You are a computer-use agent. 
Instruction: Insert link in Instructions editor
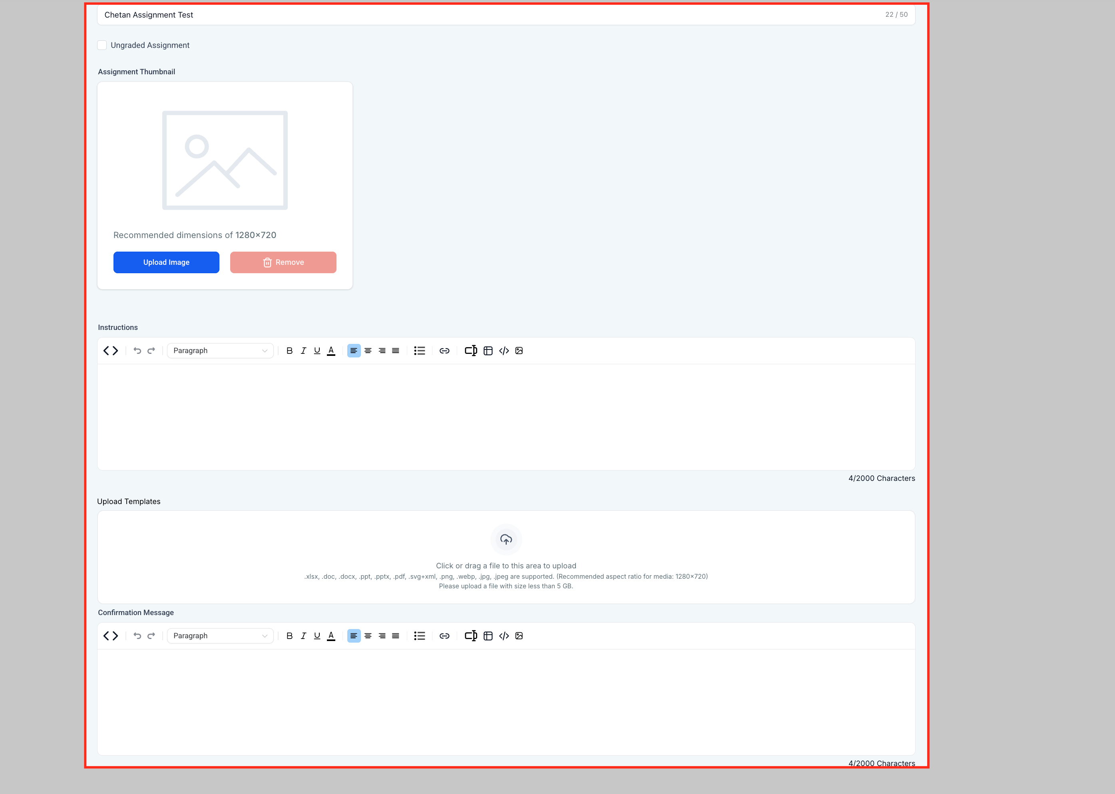point(444,351)
